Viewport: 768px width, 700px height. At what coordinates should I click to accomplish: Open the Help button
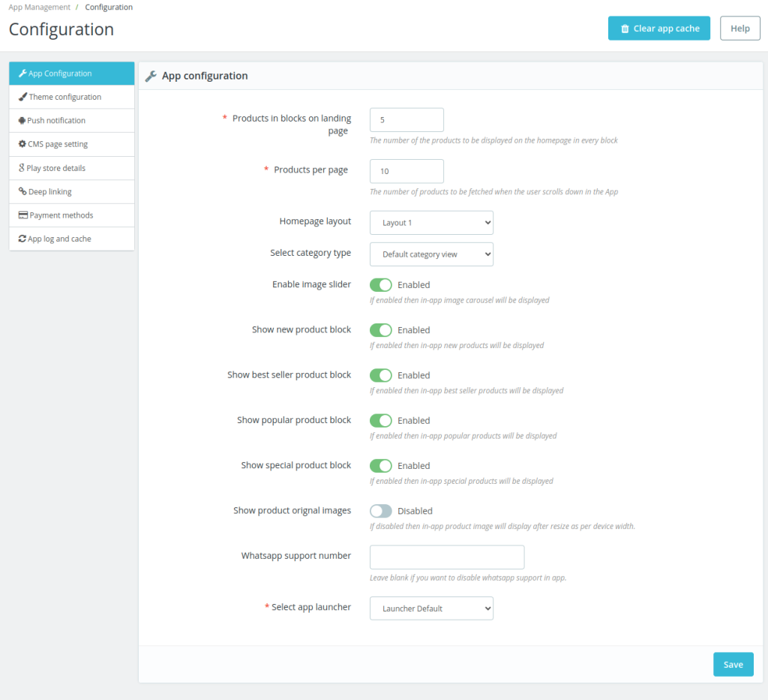pos(739,29)
